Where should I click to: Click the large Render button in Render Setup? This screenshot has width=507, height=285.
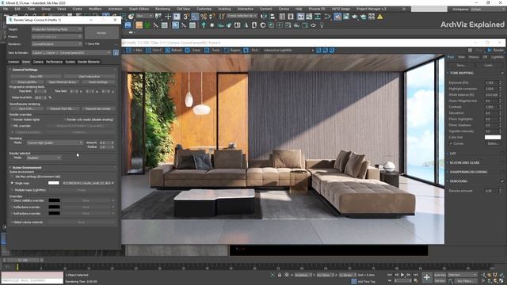101,33
